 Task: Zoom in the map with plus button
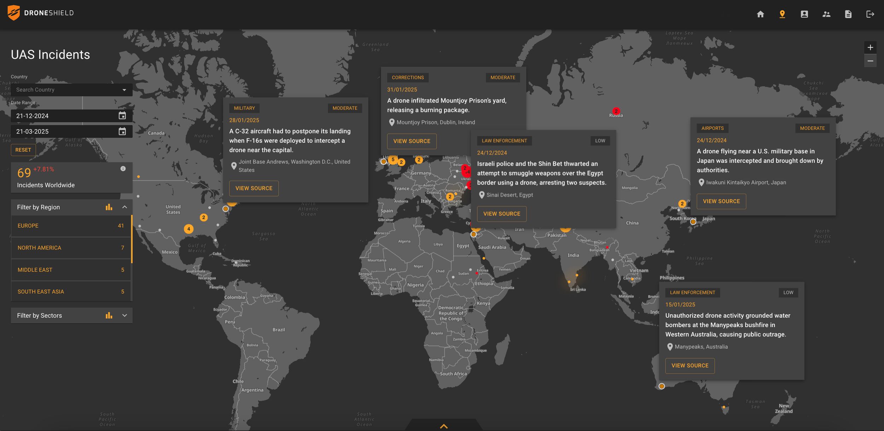[870, 47]
